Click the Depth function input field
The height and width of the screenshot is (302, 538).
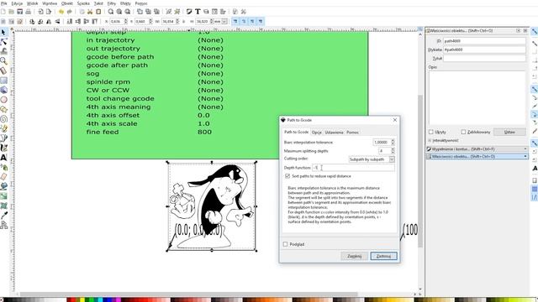coord(353,168)
